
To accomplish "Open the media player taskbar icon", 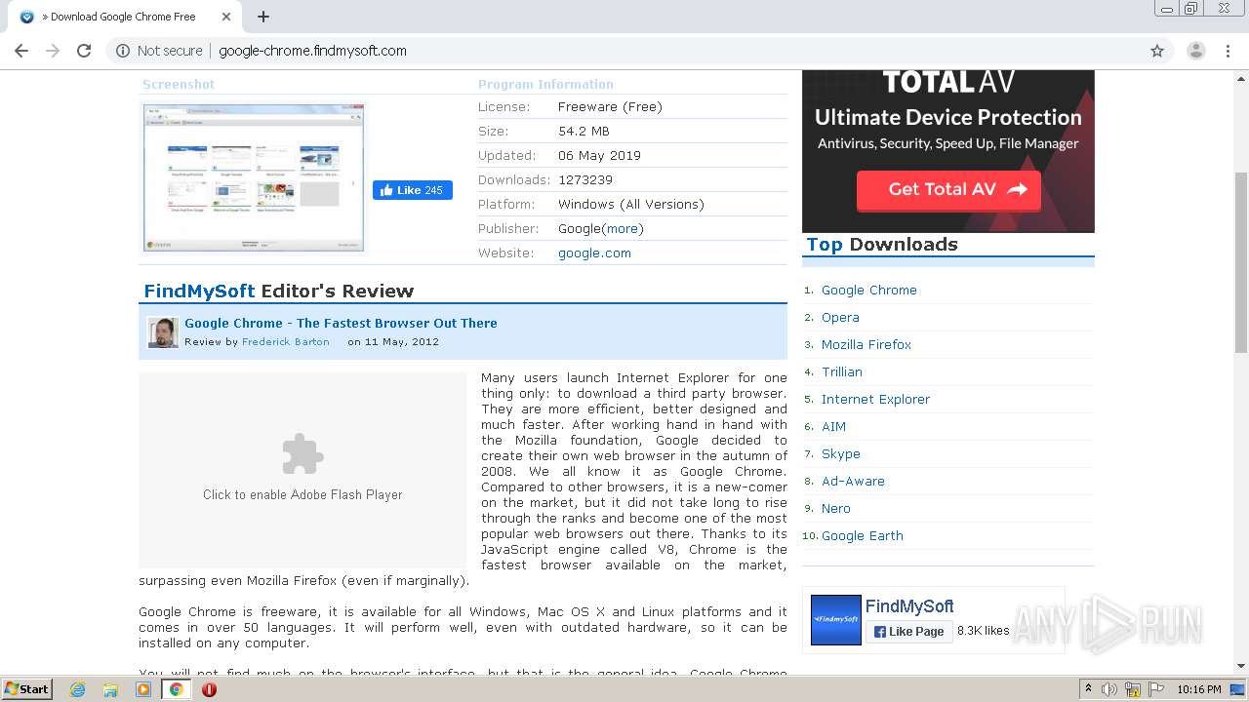I will click(143, 689).
